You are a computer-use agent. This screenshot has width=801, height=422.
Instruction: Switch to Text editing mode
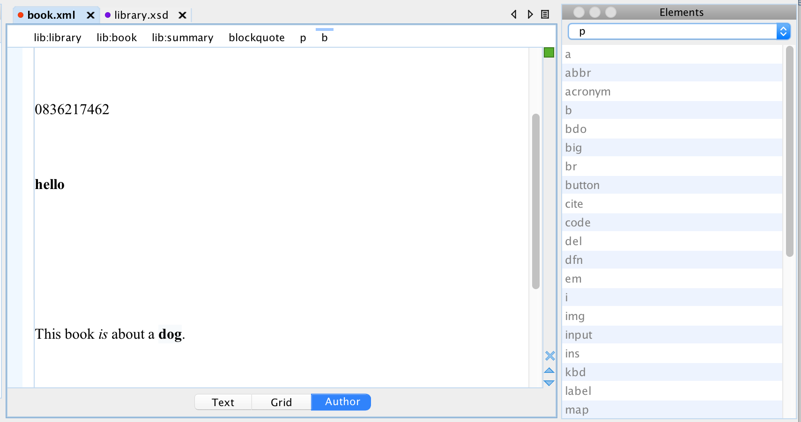coord(222,402)
